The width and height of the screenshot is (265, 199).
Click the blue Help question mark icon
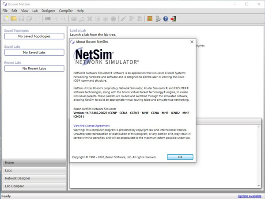pyautogui.click(x=166, y=19)
